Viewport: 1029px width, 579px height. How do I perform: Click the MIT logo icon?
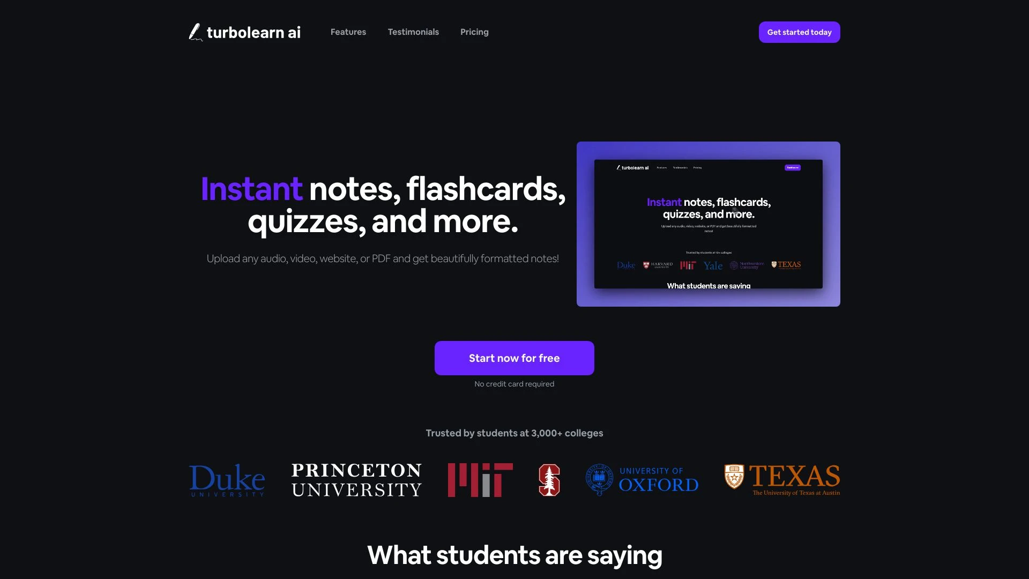pyautogui.click(x=481, y=479)
